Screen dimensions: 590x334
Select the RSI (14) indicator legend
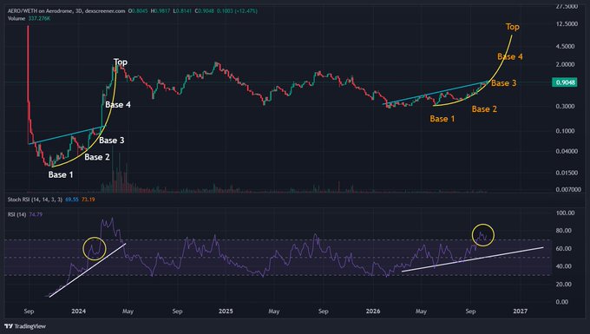(17, 214)
